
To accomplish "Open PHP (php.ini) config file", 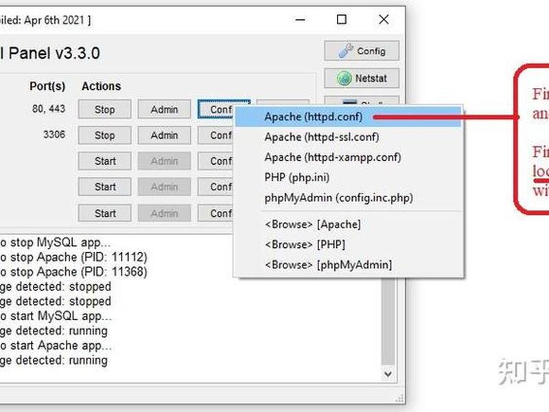I will pyautogui.click(x=348, y=178).
